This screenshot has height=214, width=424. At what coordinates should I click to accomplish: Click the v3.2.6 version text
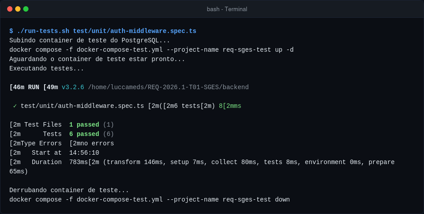73,87
